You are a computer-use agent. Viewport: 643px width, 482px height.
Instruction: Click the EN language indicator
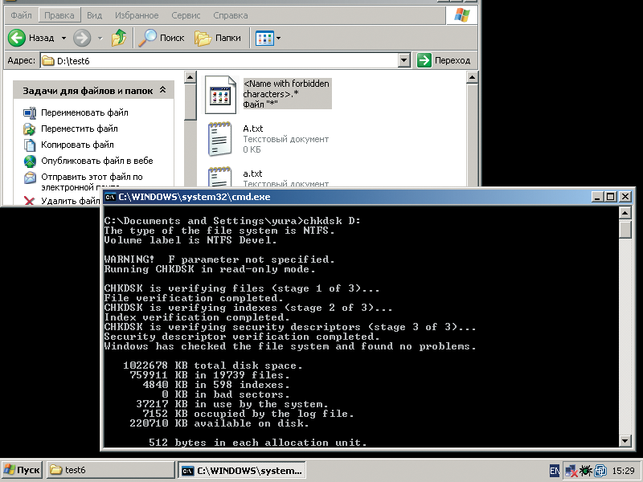tap(554, 471)
